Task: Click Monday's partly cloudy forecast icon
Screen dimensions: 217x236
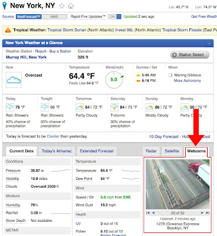Action: coord(185,107)
